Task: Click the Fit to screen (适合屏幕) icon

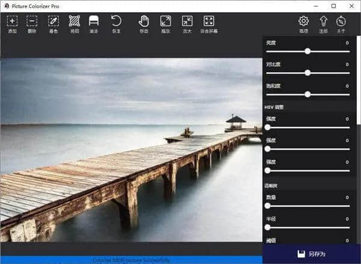Action: click(x=209, y=22)
